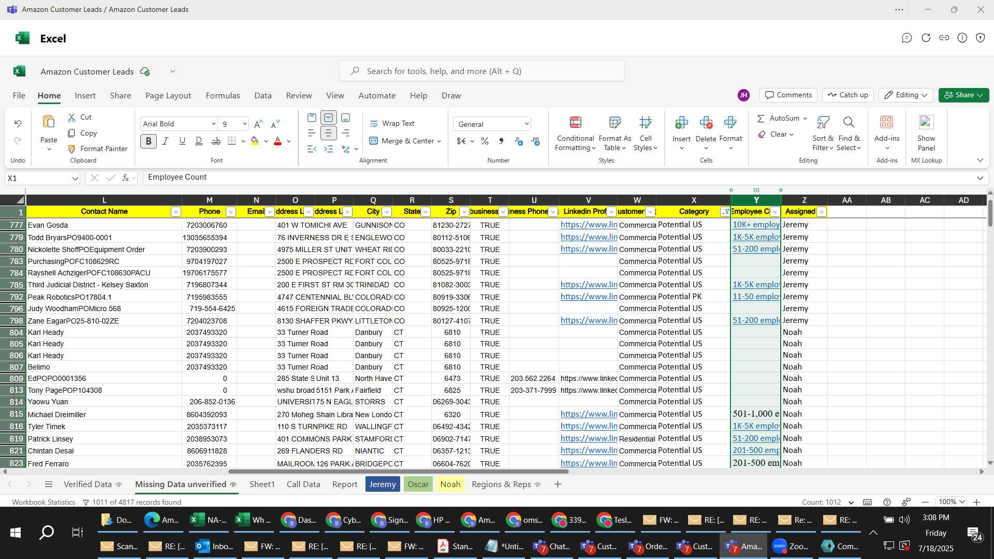This screenshot has height=559, width=994.
Task: Toggle Wrap Text
Action: pos(392,123)
